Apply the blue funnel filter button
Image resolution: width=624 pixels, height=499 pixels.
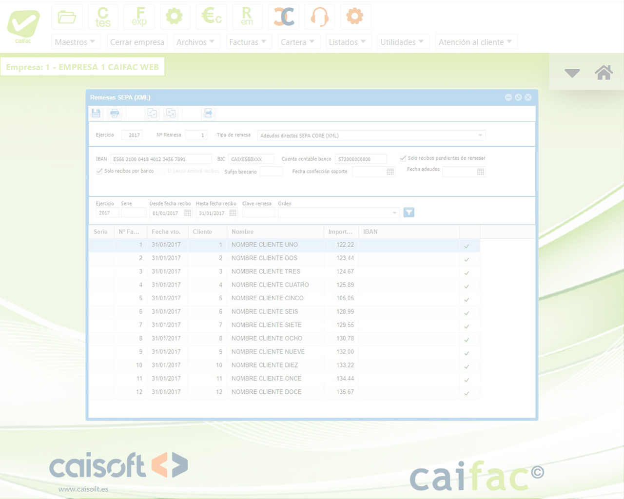point(409,212)
